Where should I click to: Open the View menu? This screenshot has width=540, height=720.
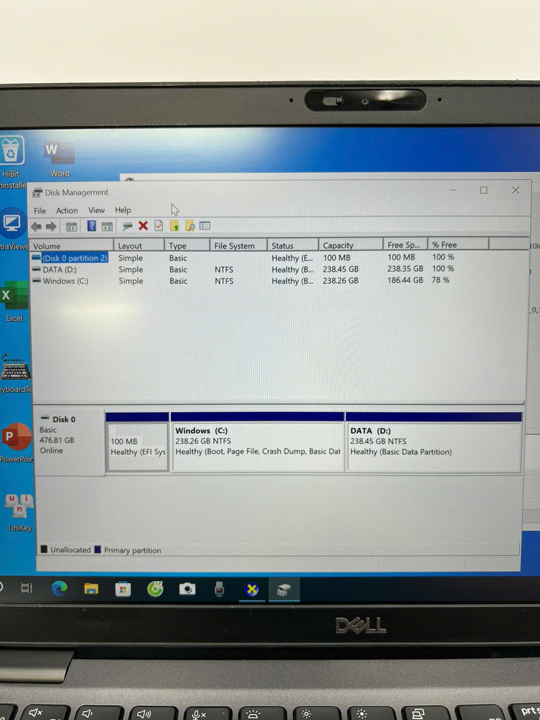tap(97, 210)
